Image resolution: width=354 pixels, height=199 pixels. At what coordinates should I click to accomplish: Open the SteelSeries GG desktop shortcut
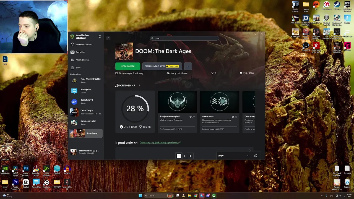[x=46, y=185]
